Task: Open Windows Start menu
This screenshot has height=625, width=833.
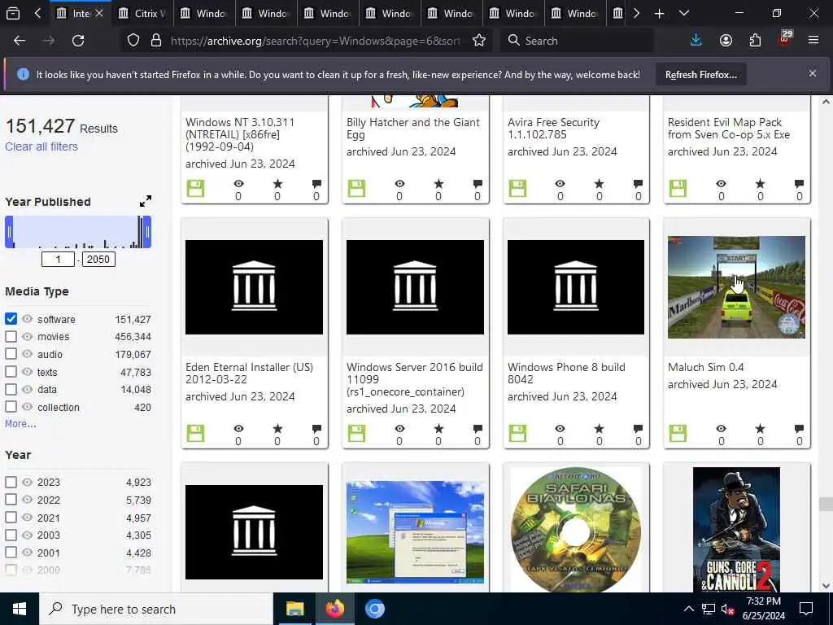Action: pyautogui.click(x=20, y=609)
